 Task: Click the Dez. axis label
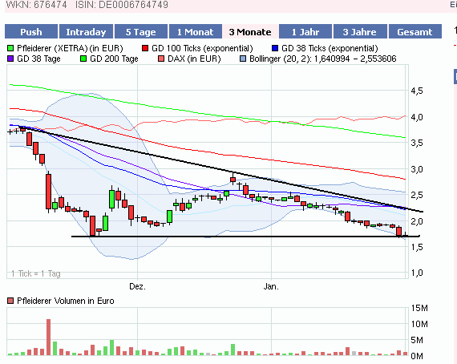[137, 287]
